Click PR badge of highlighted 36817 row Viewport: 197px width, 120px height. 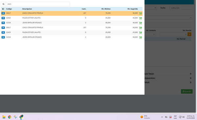pyautogui.click(x=3, y=13)
